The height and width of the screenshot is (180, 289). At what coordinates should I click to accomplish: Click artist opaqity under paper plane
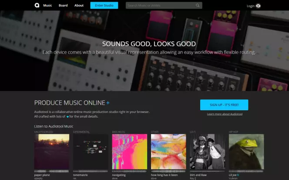tap(38, 179)
